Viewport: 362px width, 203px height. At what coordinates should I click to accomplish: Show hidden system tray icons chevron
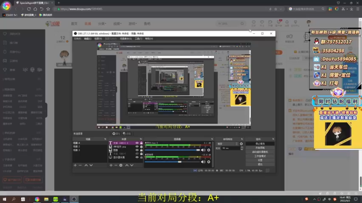pos(314,199)
